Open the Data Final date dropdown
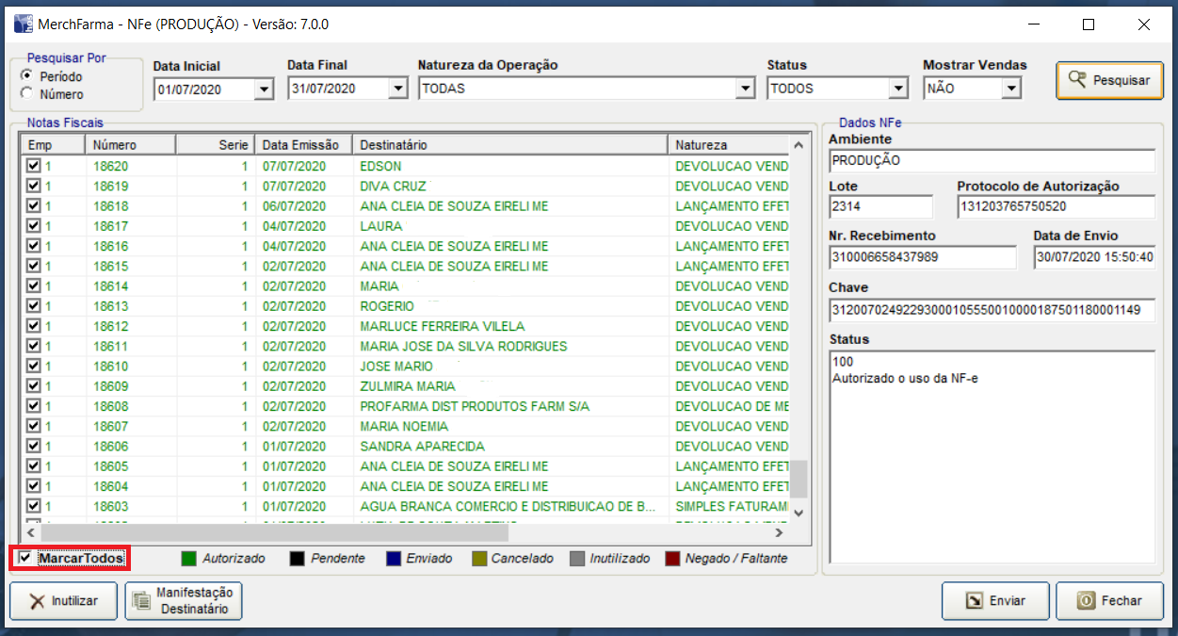This screenshot has width=1178, height=636. coord(398,90)
